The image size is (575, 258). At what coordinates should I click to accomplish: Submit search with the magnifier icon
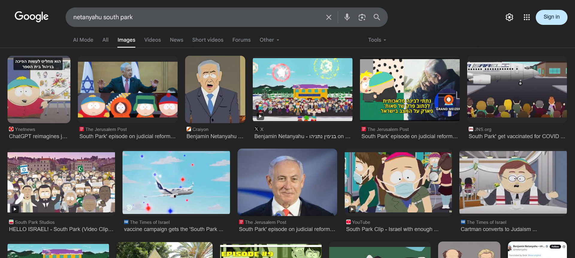pos(377,17)
